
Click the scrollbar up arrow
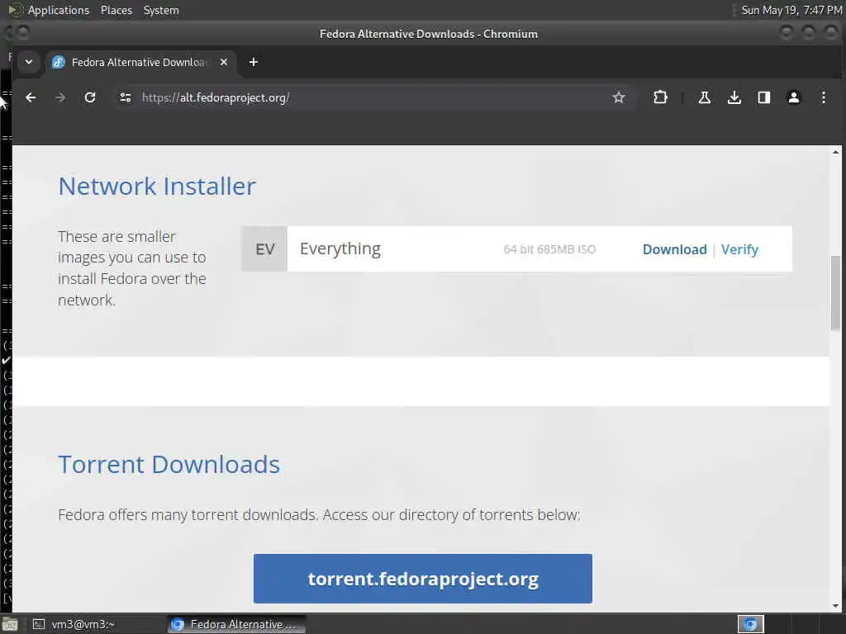(x=835, y=152)
